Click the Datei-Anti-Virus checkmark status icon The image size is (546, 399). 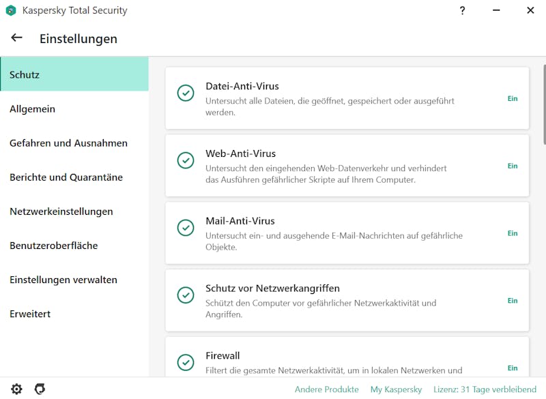pyautogui.click(x=186, y=93)
